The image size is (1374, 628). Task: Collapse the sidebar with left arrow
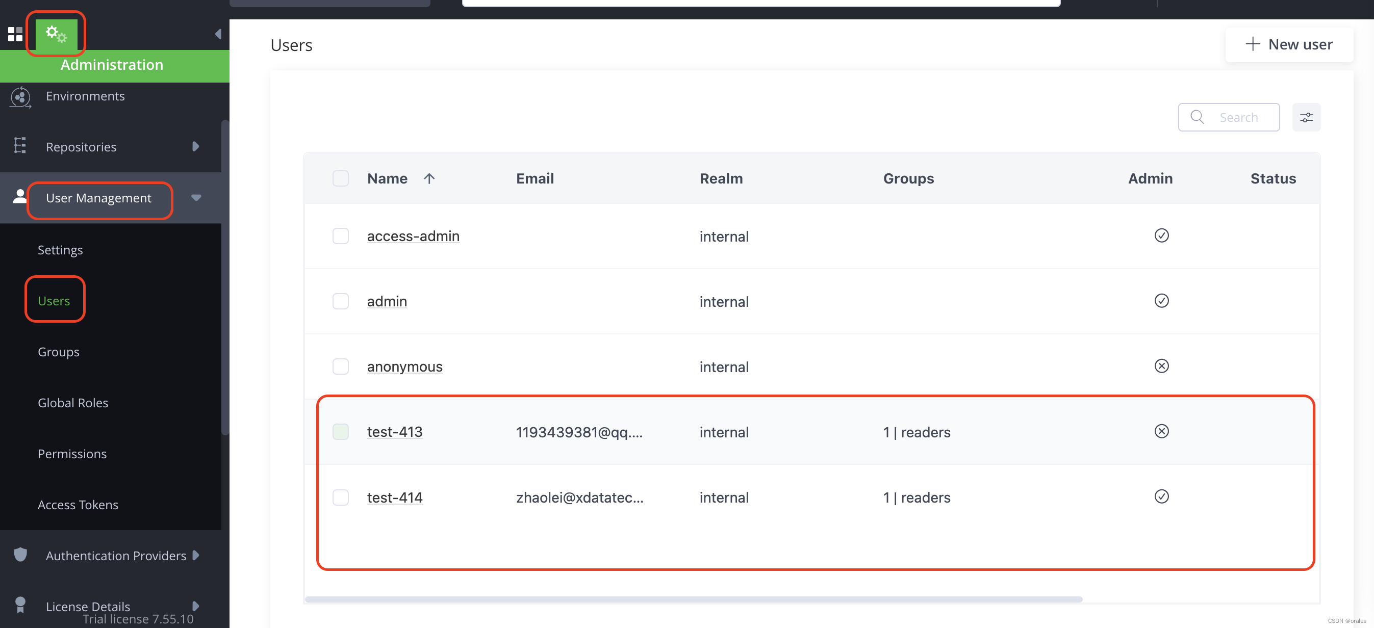(218, 34)
